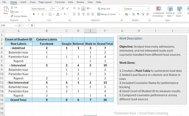Viewport: 189px width, 116px height.
Task: Open Alignment dialog launcher
Action: [x=121, y=20]
